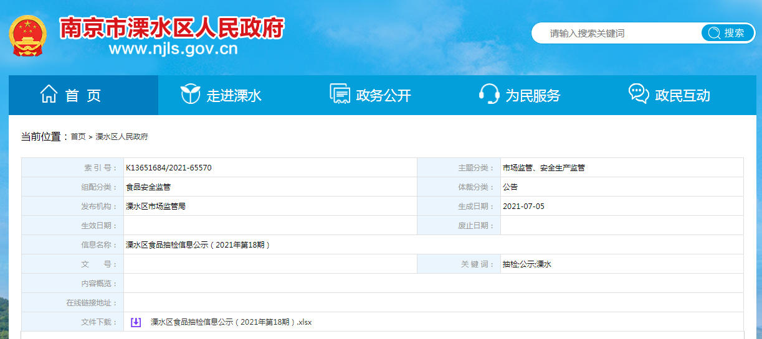Click the document icon beside 政务公开
Screen dimensions: 762x339
340,95
